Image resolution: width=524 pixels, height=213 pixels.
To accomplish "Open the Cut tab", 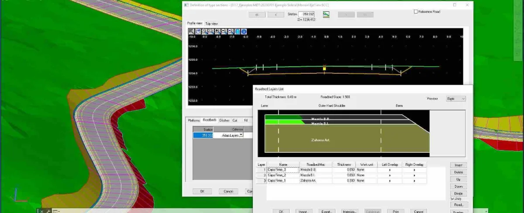I will [x=235, y=120].
